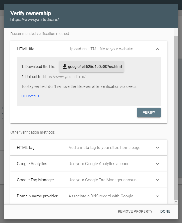Screen dimensions: 182x223
Task: Expand the HTML tag verification method
Action: click(158, 148)
